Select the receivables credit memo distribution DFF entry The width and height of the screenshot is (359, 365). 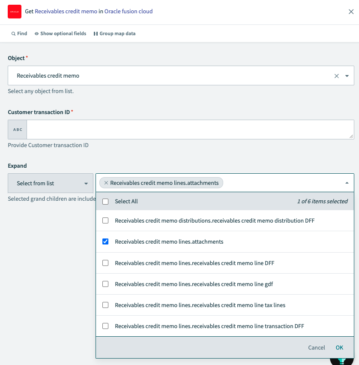pyautogui.click(x=105, y=220)
